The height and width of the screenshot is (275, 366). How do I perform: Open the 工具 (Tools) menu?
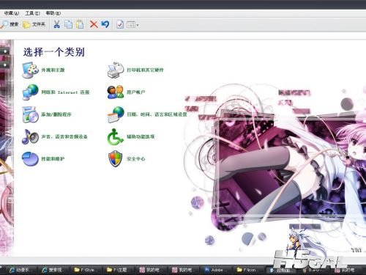click(x=32, y=13)
